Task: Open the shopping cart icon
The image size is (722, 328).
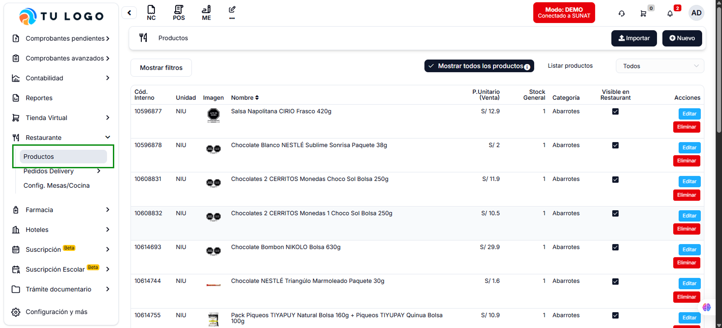Action: tap(643, 14)
